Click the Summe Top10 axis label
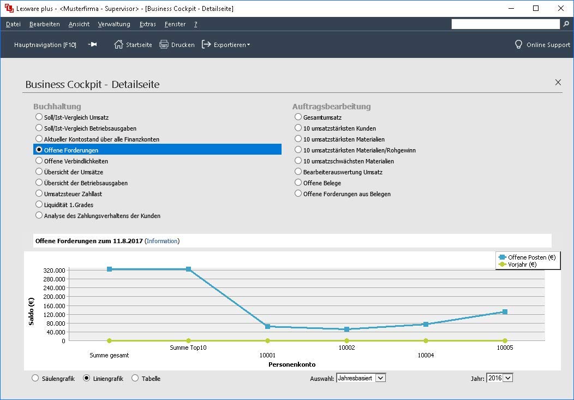Viewport: 574px width, 400px height. tap(188, 348)
